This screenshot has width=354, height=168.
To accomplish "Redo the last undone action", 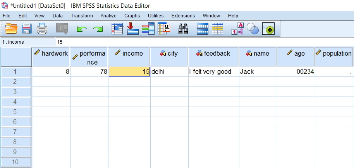I will [98, 29].
